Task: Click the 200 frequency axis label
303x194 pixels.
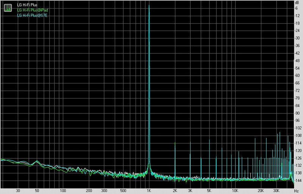Action: [89, 191]
